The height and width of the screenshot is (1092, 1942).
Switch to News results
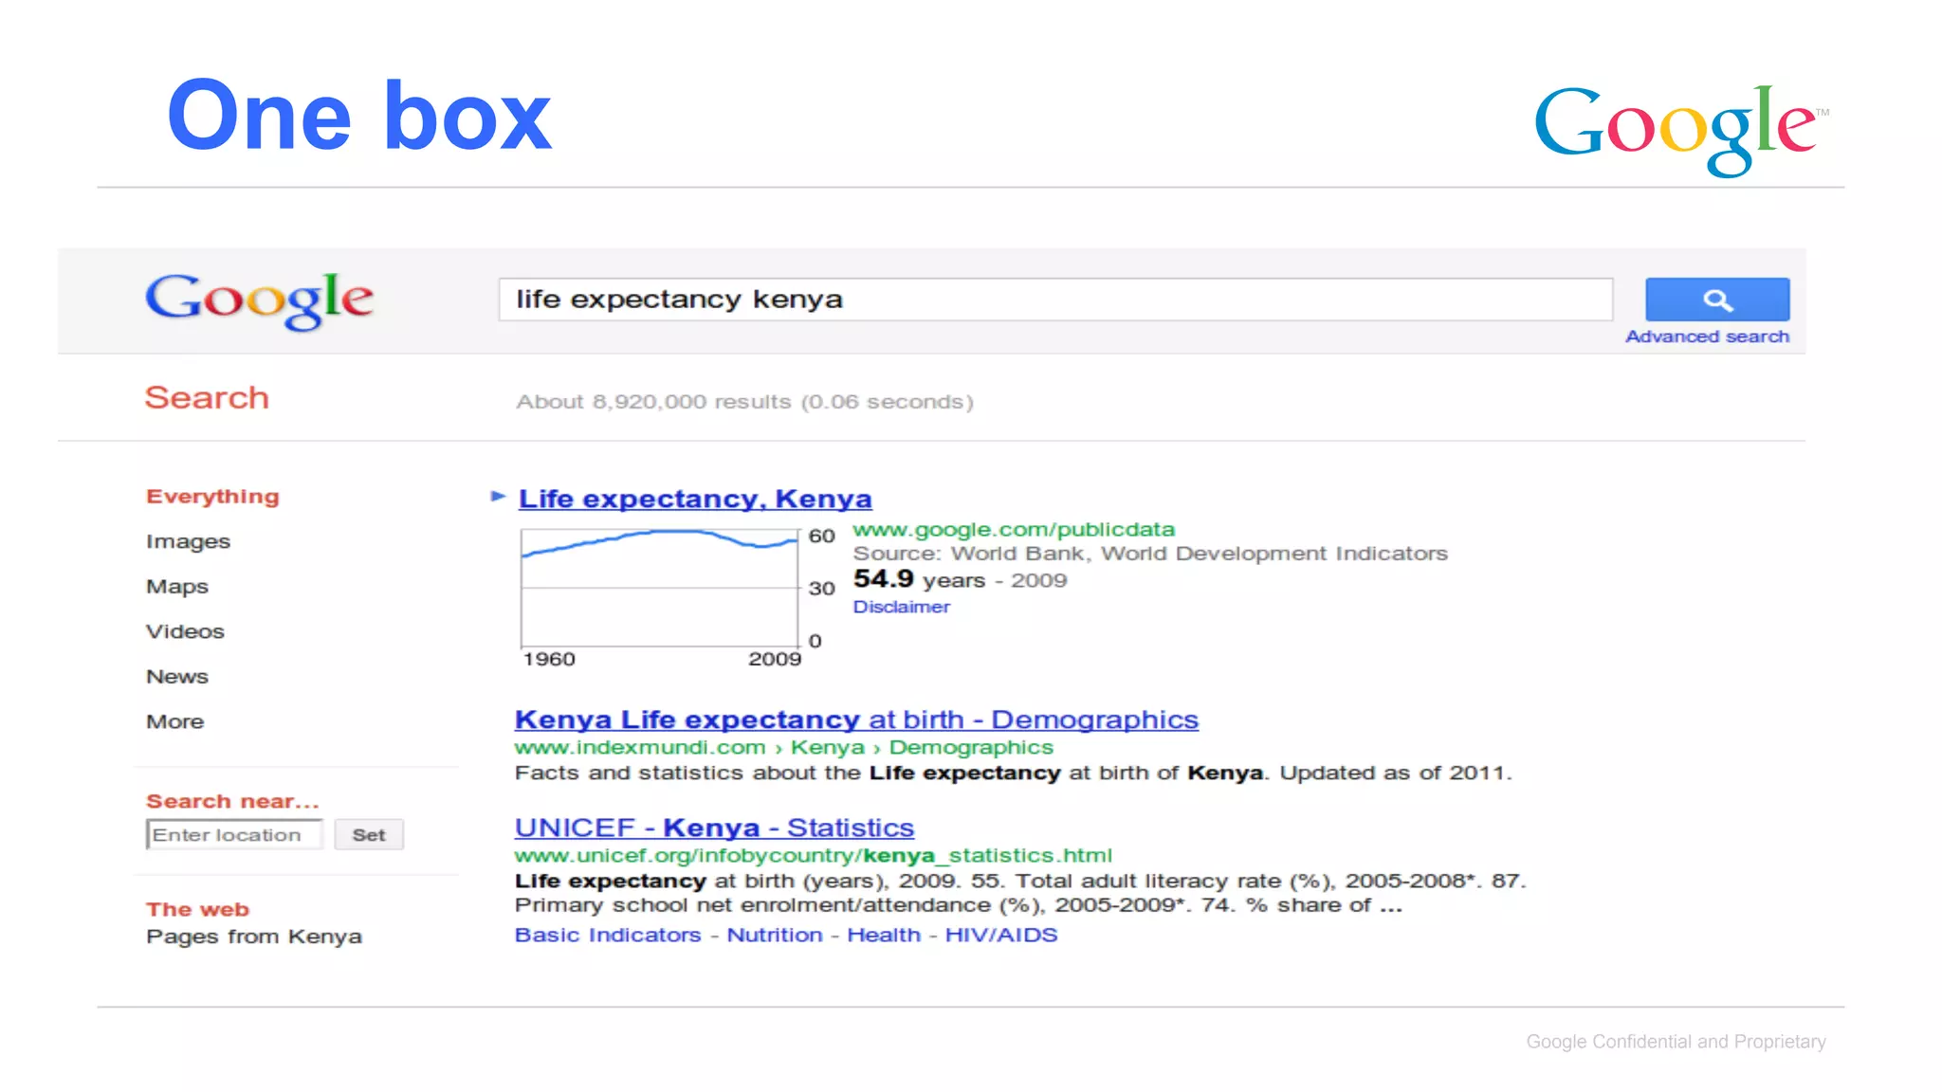(176, 677)
